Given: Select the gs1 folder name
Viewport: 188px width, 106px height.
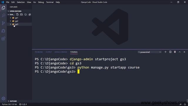Looking at the screenshot, I should tap(17, 18).
